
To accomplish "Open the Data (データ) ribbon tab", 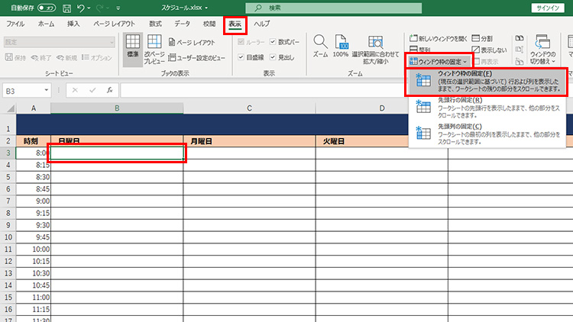I will point(182,24).
